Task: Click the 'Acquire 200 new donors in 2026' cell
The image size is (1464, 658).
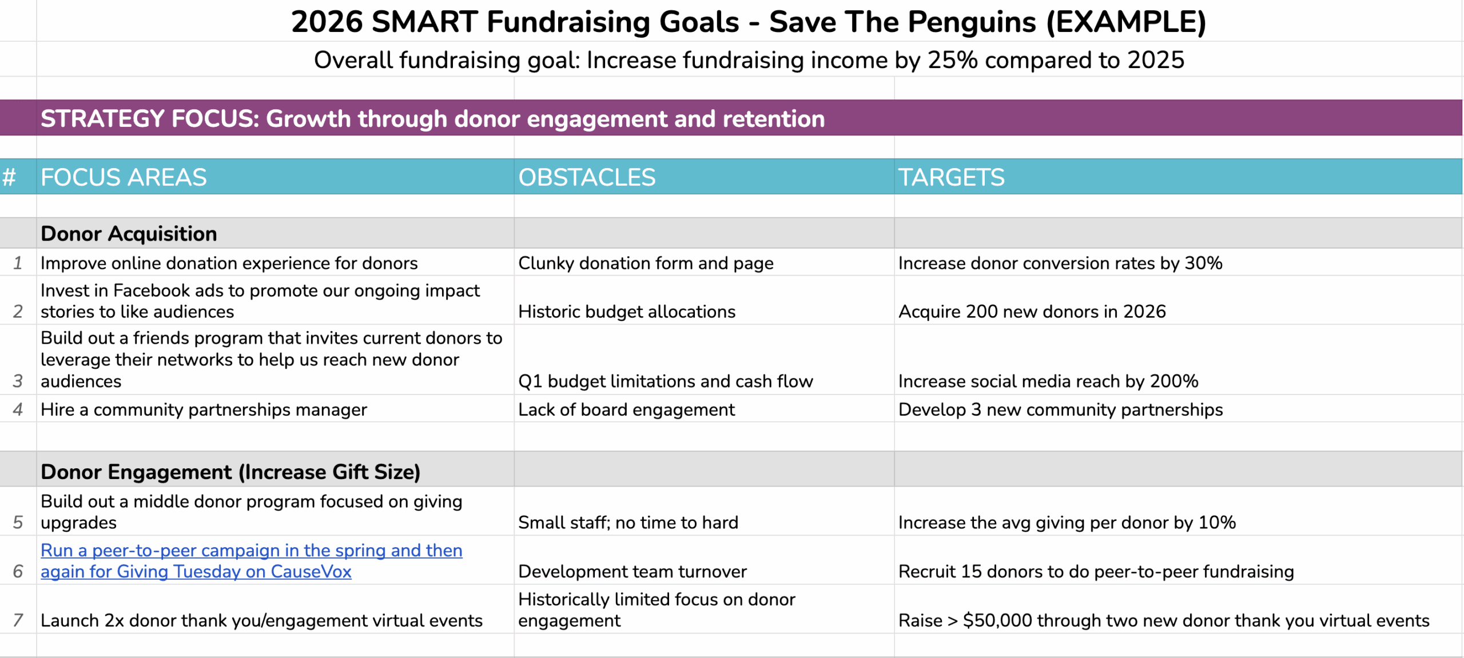Action: (x=1032, y=311)
